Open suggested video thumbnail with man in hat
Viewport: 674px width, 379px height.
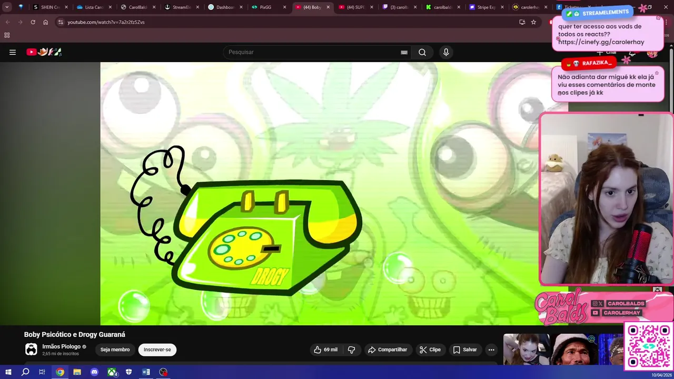(x=575, y=349)
